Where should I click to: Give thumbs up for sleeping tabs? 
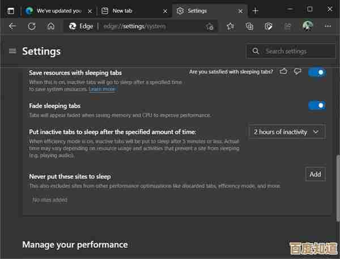pyautogui.click(x=283, y=72)
